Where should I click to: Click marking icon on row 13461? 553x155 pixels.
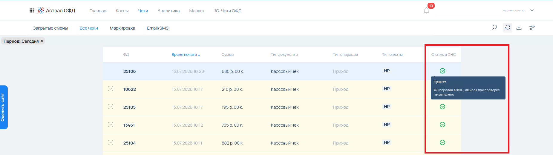(x=111, y=125)
